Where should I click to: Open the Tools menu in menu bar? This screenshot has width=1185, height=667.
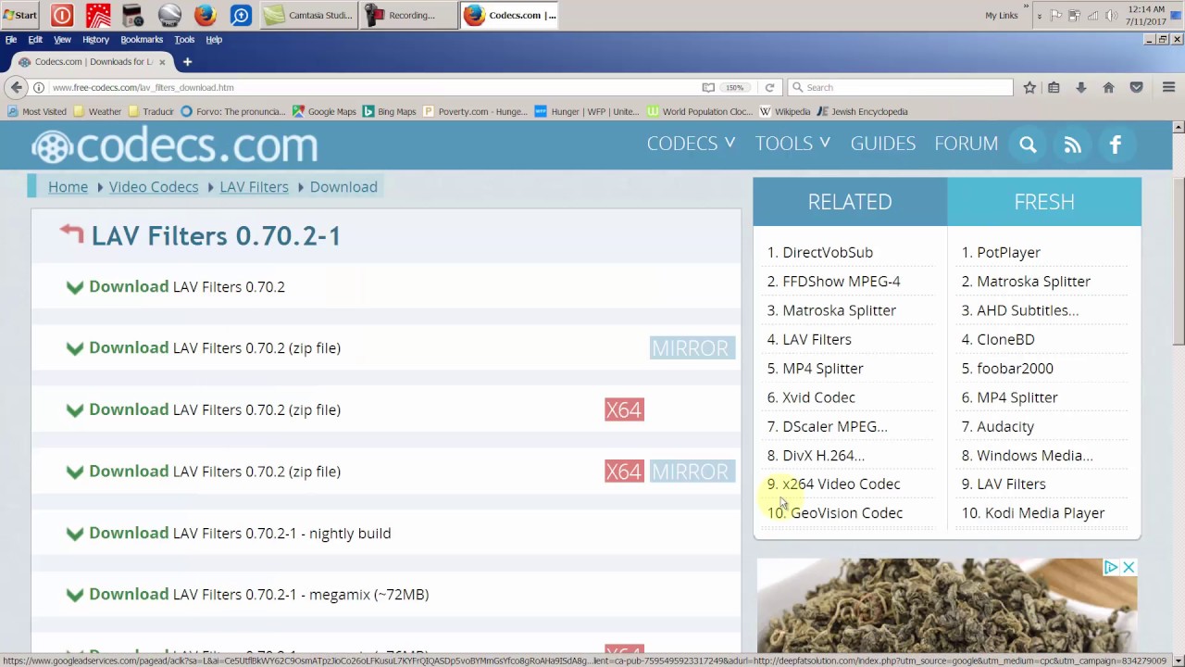tap(184, 40)
